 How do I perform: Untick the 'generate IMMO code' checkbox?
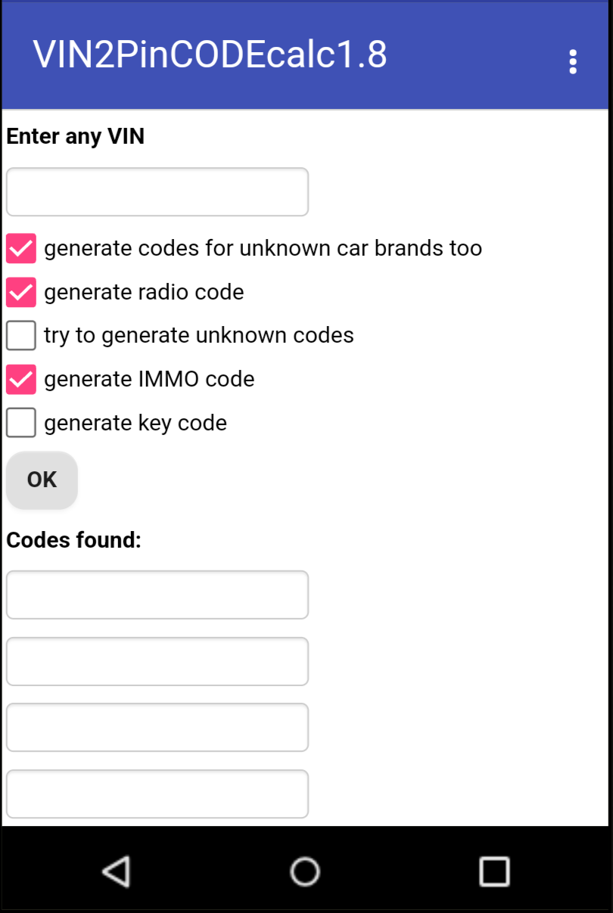point(21,379)
